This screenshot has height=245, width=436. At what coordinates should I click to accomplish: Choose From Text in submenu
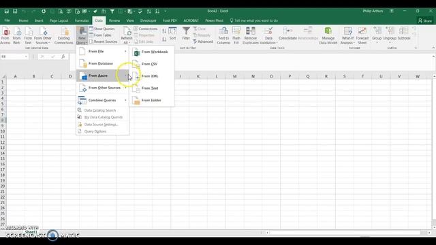click(x=152, y=88)
